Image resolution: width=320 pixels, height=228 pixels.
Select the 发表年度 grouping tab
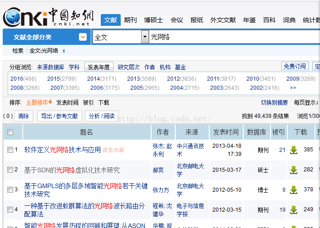click(x=99, y=67)
